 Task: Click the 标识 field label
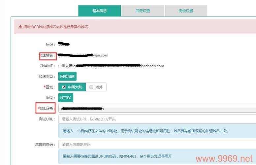[50, 45]
